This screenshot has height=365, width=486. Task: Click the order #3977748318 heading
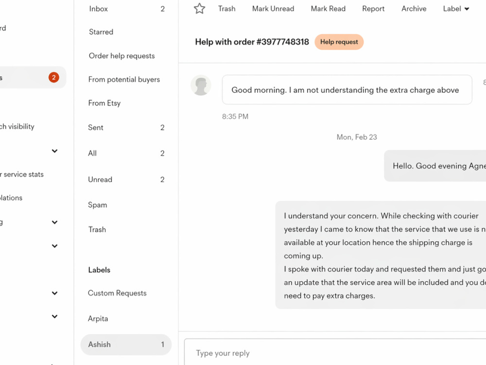[252, 42]
